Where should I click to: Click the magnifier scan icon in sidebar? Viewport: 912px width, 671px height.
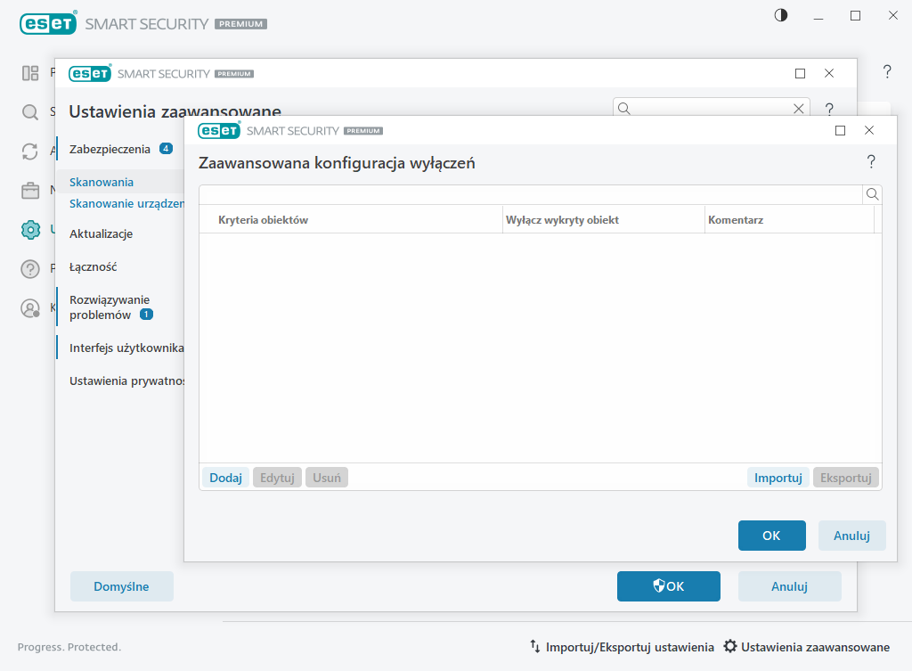coord(30,112)
